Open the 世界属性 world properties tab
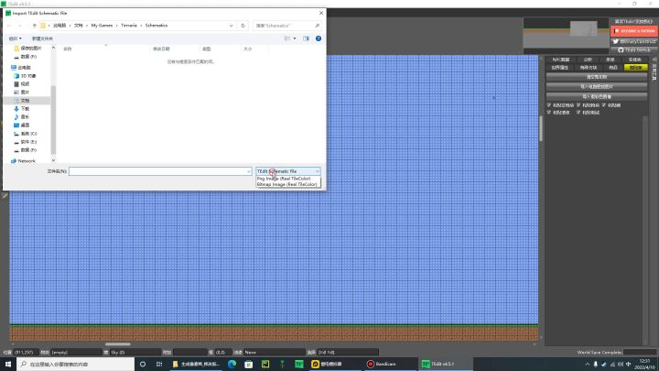The height and width of the screenshot is (371, 659). coord(560,67)
